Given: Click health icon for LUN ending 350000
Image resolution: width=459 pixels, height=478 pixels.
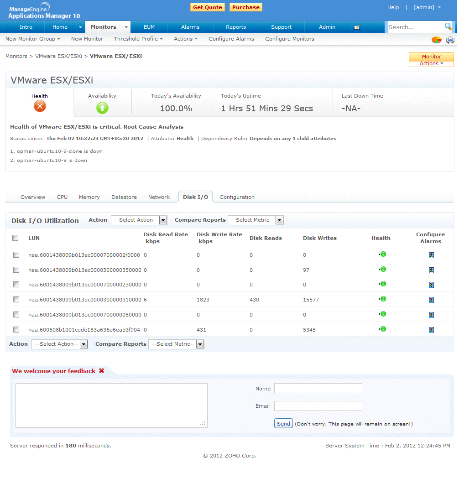Looking at the screenshot, I should [382, 269].
